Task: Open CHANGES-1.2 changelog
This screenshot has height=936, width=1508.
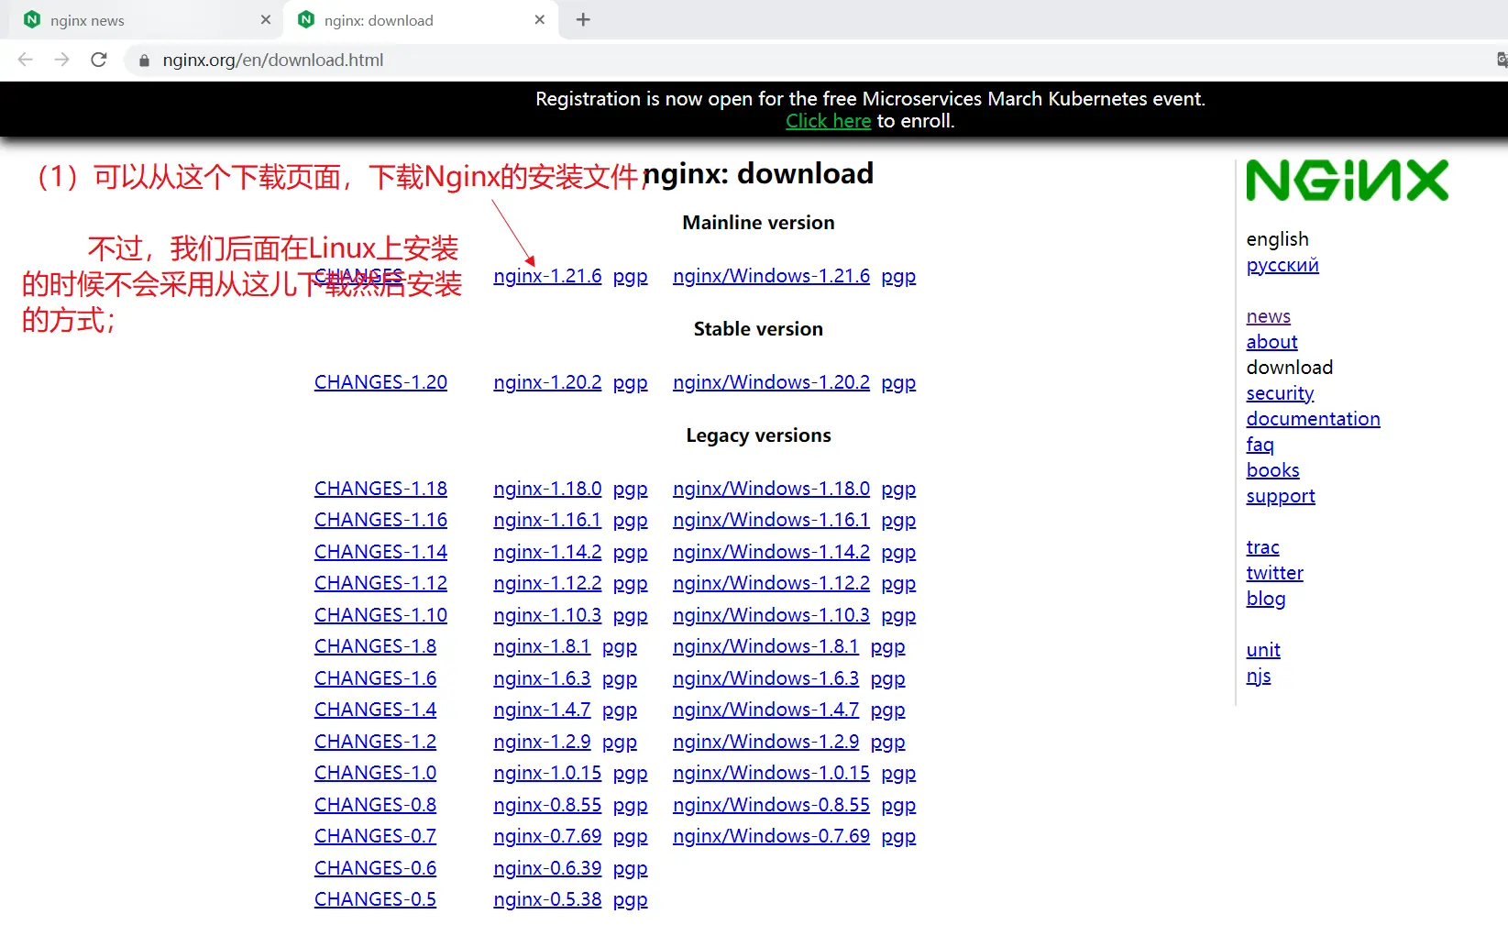Action: 375,742
